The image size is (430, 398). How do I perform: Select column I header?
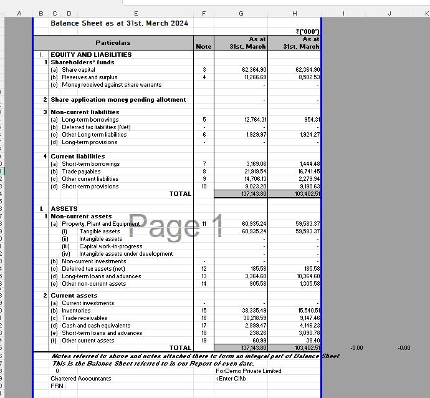343,14
